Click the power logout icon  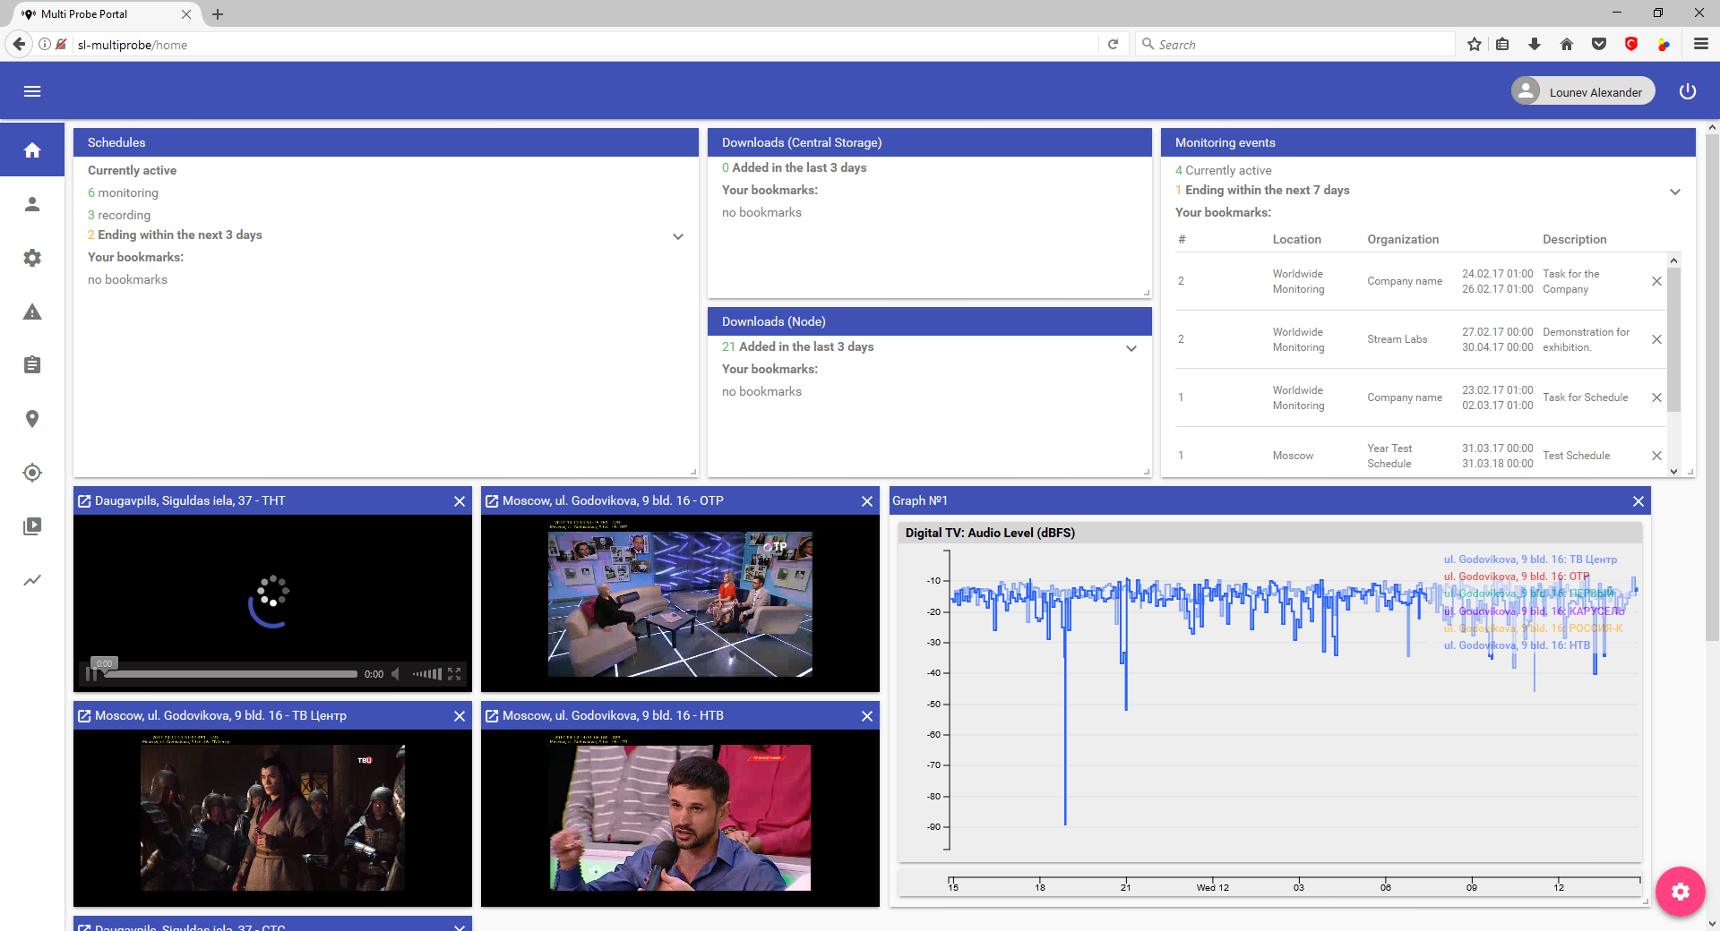coord(1687,91)
